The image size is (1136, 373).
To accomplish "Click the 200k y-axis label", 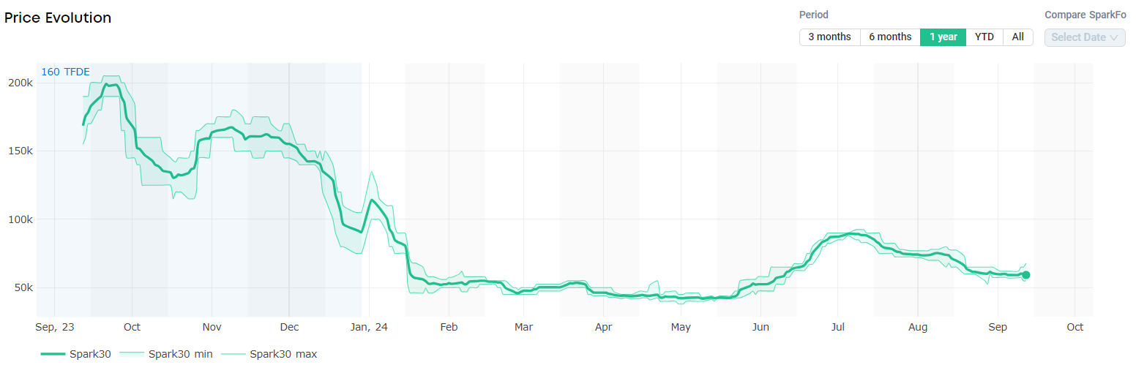I will tap(20, 83).
